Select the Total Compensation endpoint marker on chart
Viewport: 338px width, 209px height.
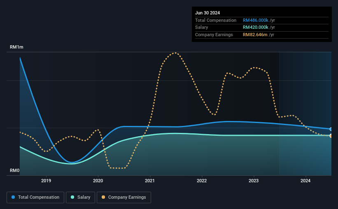[x=331, y=129]
